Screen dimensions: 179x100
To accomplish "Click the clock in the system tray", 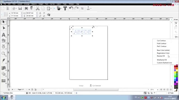I will click(170, 97).
